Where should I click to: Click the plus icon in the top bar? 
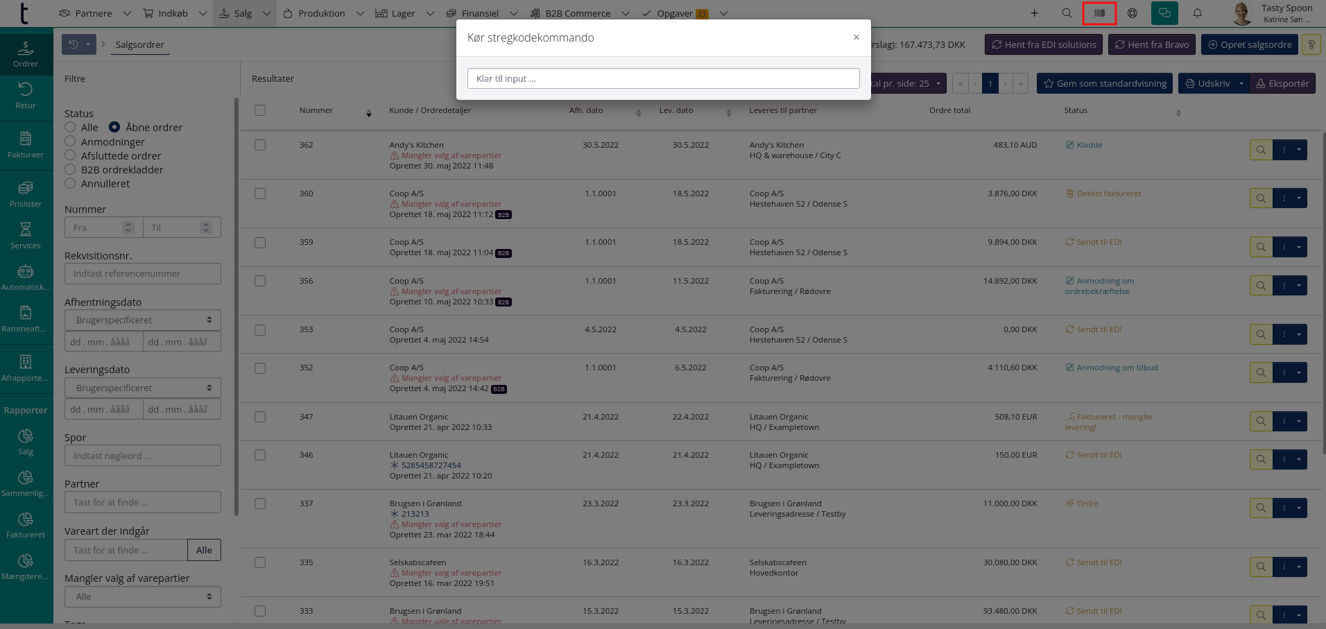click(x=1034, y=13)
